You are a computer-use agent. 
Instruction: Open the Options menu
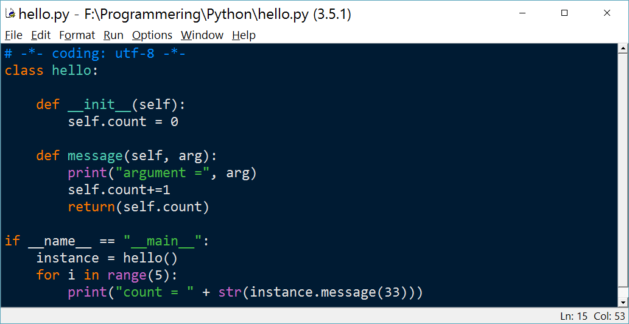(152, 35)
